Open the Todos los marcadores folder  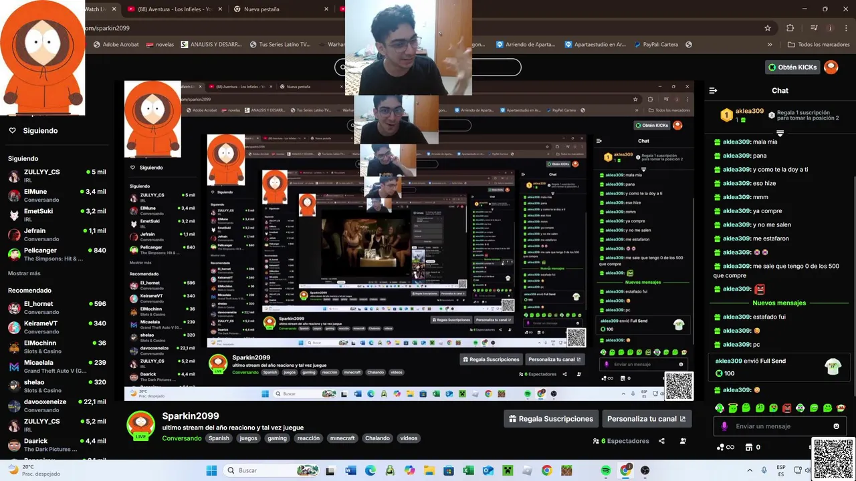point(819,45)
